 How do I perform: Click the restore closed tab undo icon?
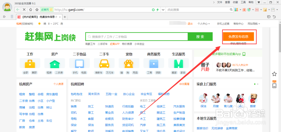pyautogui.click(x=274, y=17)
